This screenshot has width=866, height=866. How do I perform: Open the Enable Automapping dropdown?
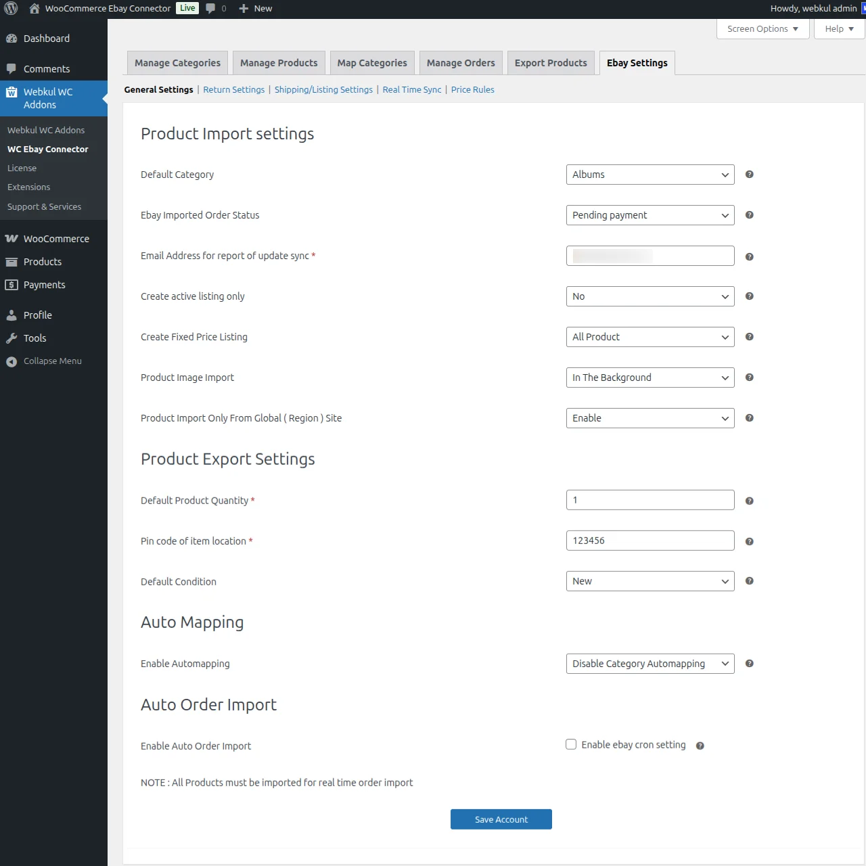click(650, 664)
